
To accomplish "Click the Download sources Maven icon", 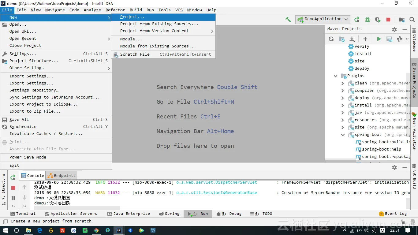I will (x=352, y=39).
